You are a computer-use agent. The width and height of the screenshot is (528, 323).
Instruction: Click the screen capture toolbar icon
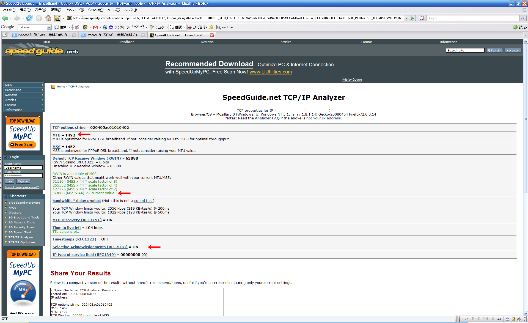(57, 18)
